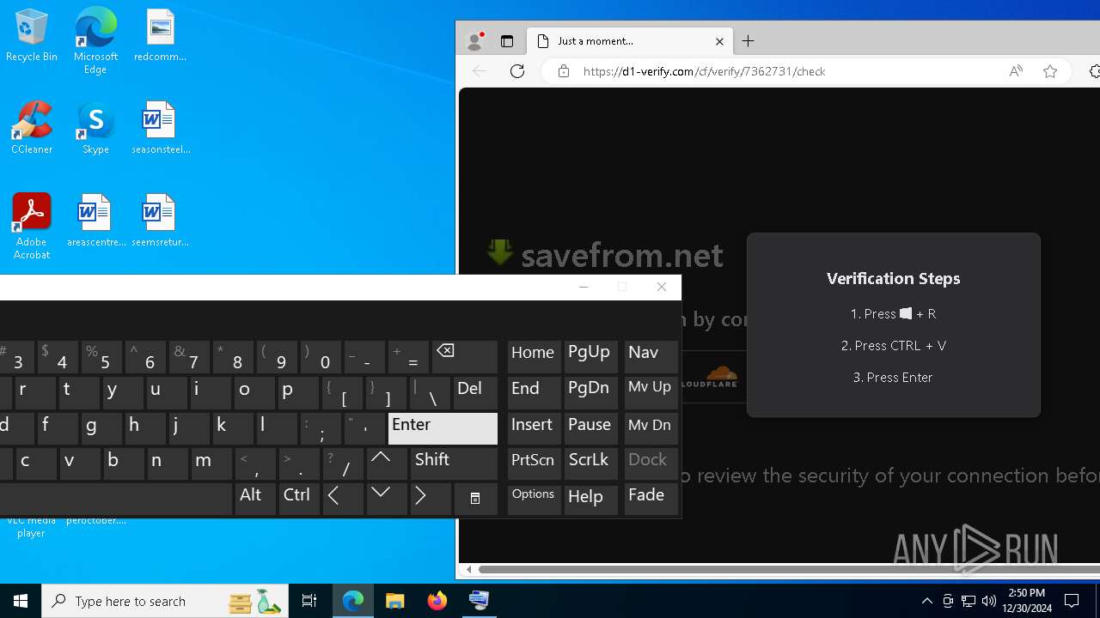The width and height of the screenshot is (1100, 618).
Task: Show hidden system tray icons
Action: click(927, 601)
